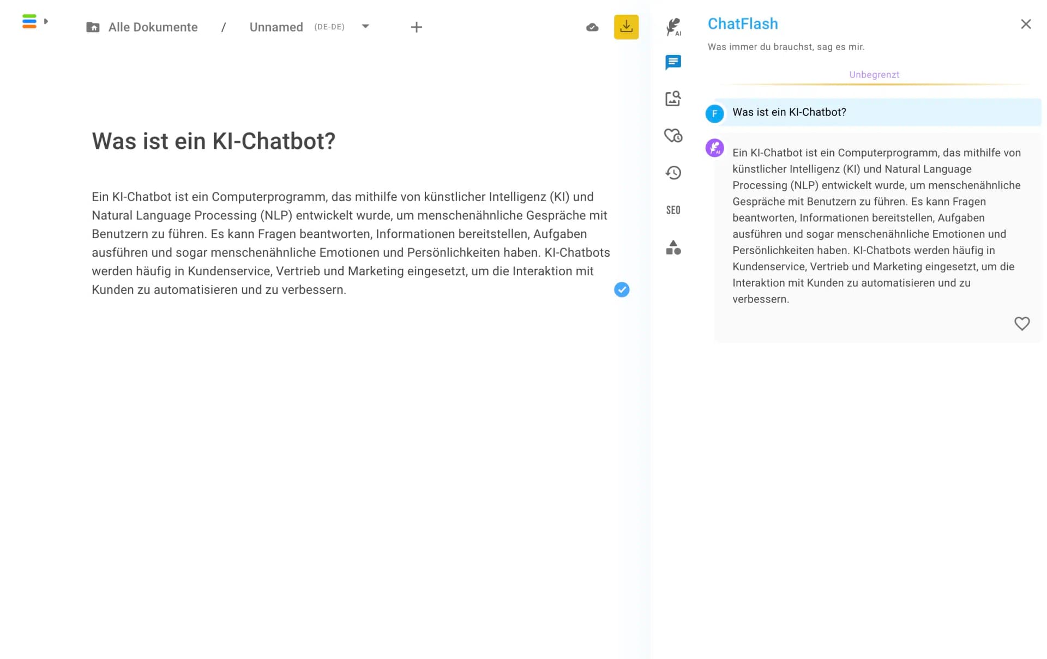Screen dimensions: 1047x659
Task: Click the blue checkmark beside the paragraph
Action: coord(621,290)
